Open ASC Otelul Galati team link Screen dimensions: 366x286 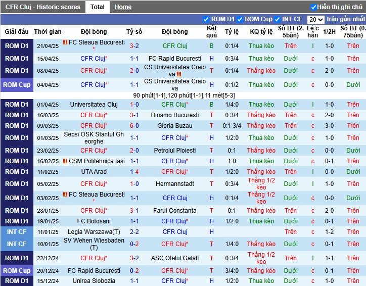coord(175,258)
